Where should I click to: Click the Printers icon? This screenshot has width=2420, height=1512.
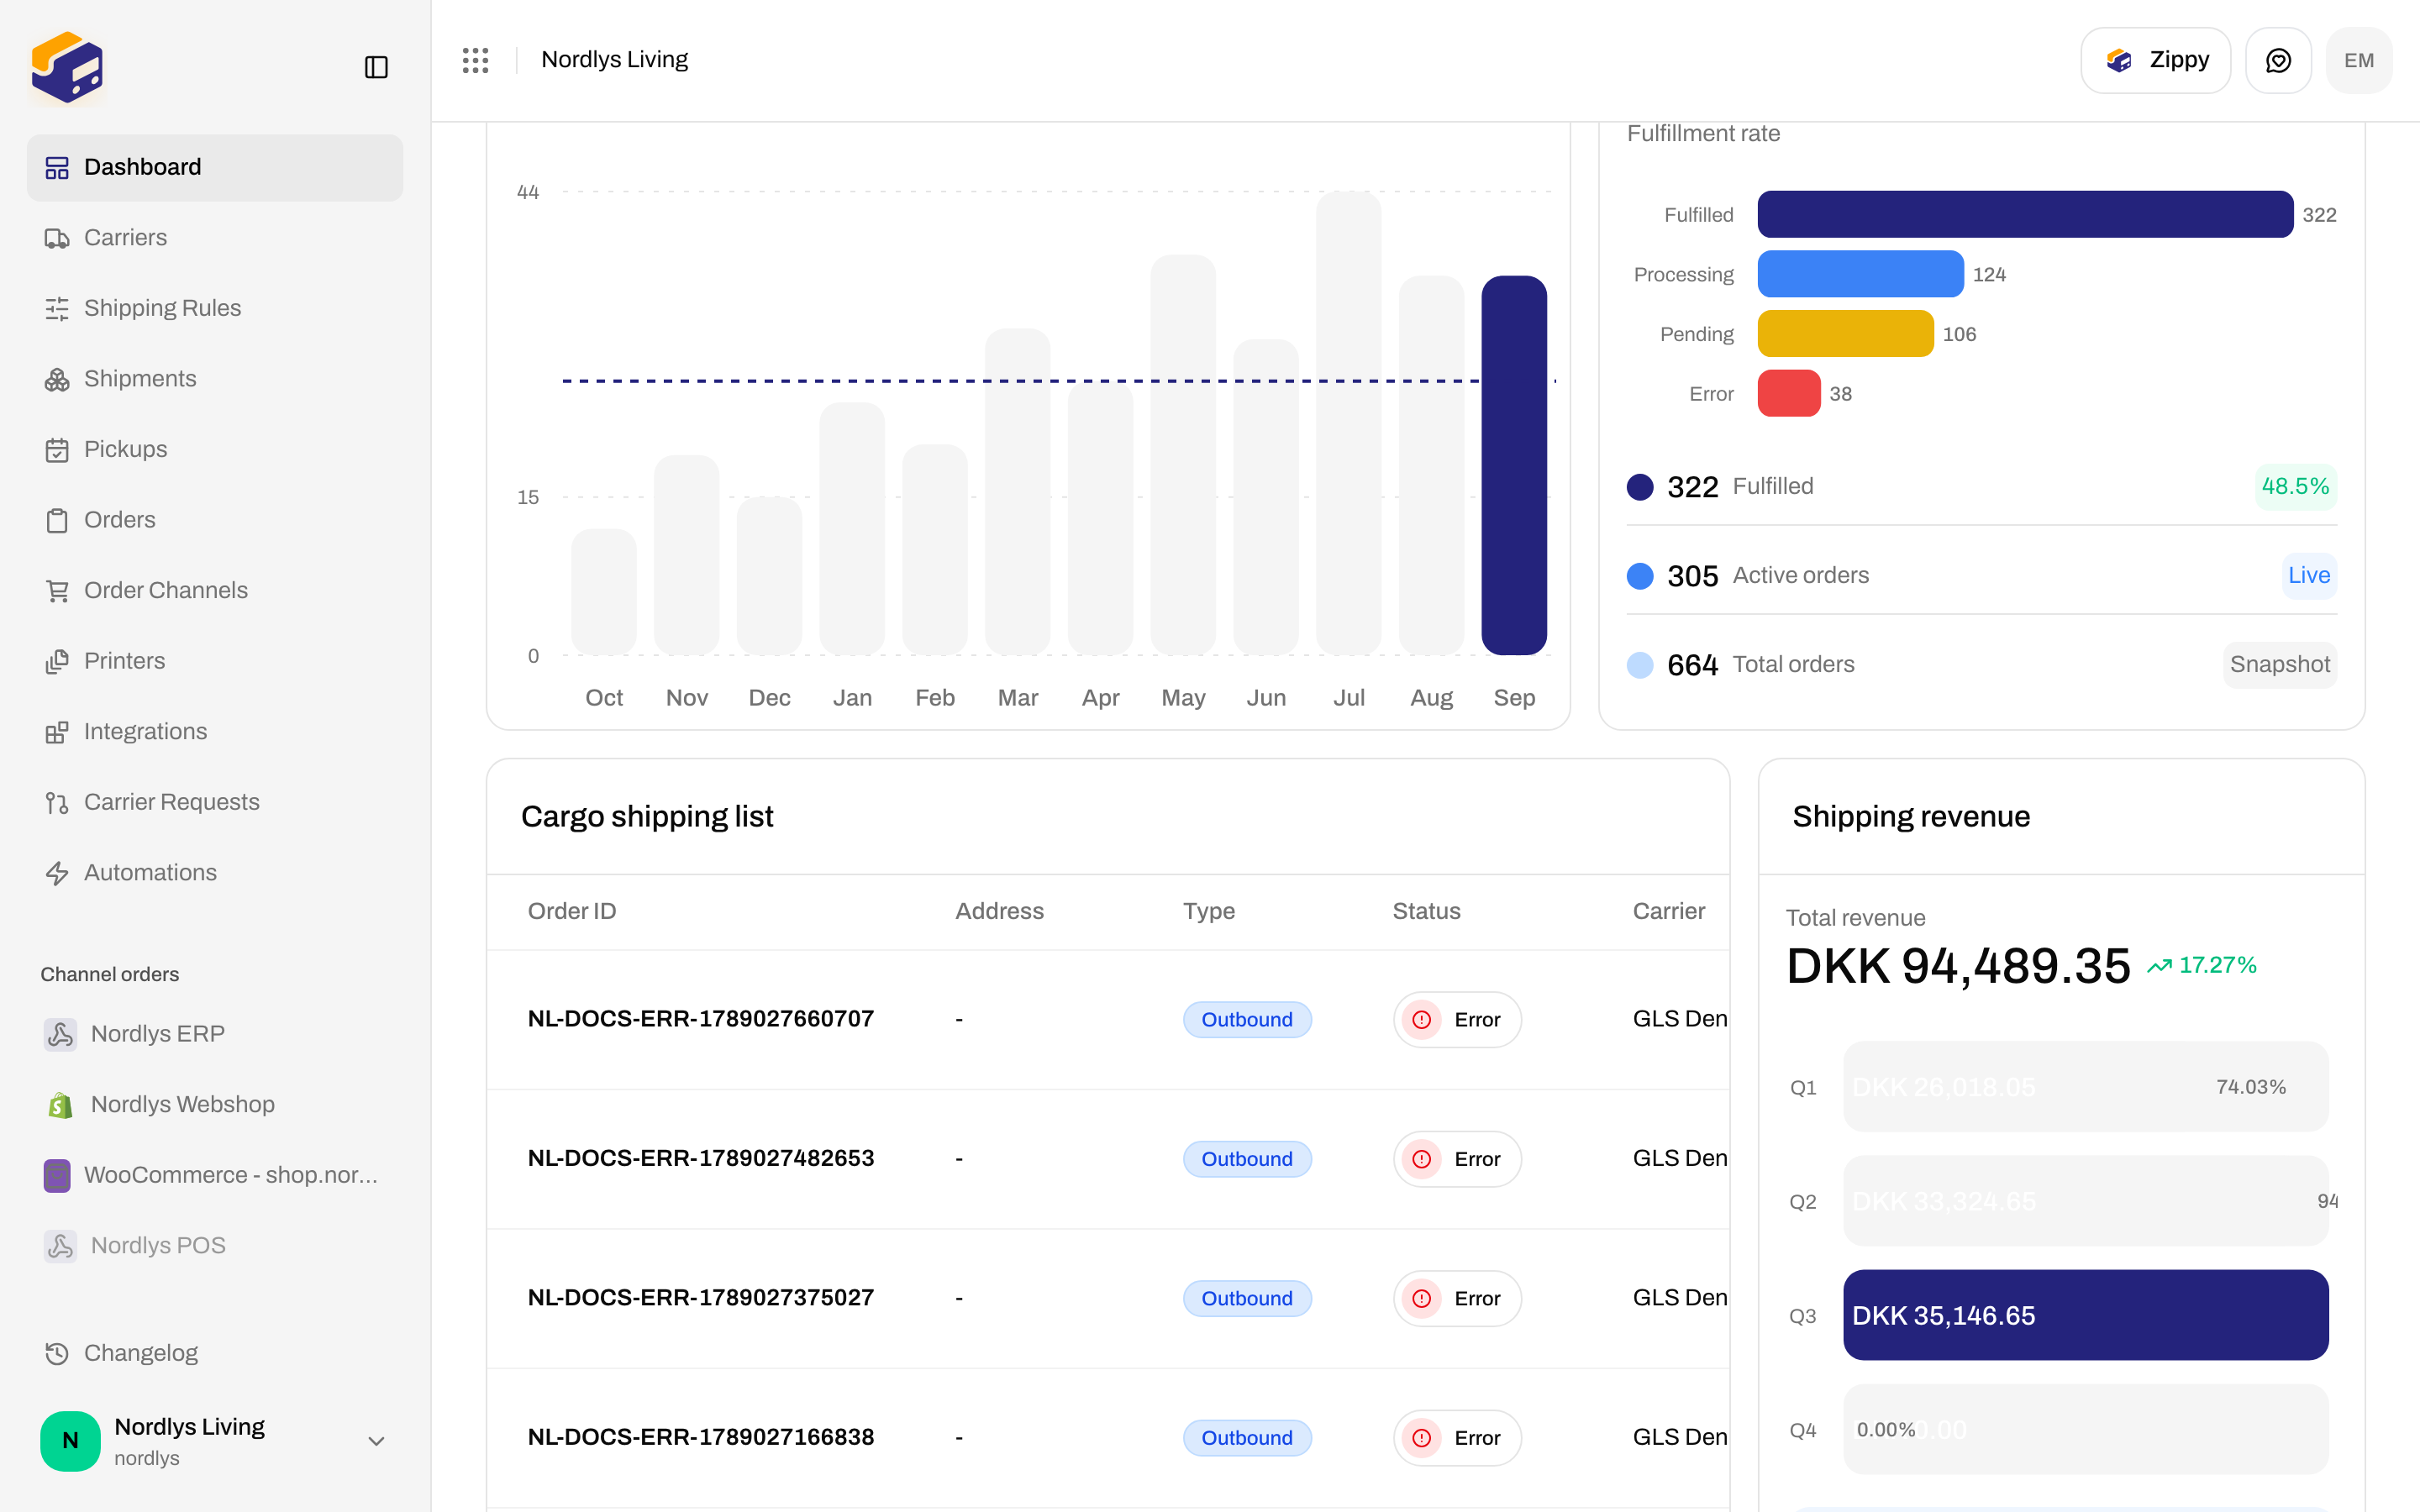click(x=57, y=661)
